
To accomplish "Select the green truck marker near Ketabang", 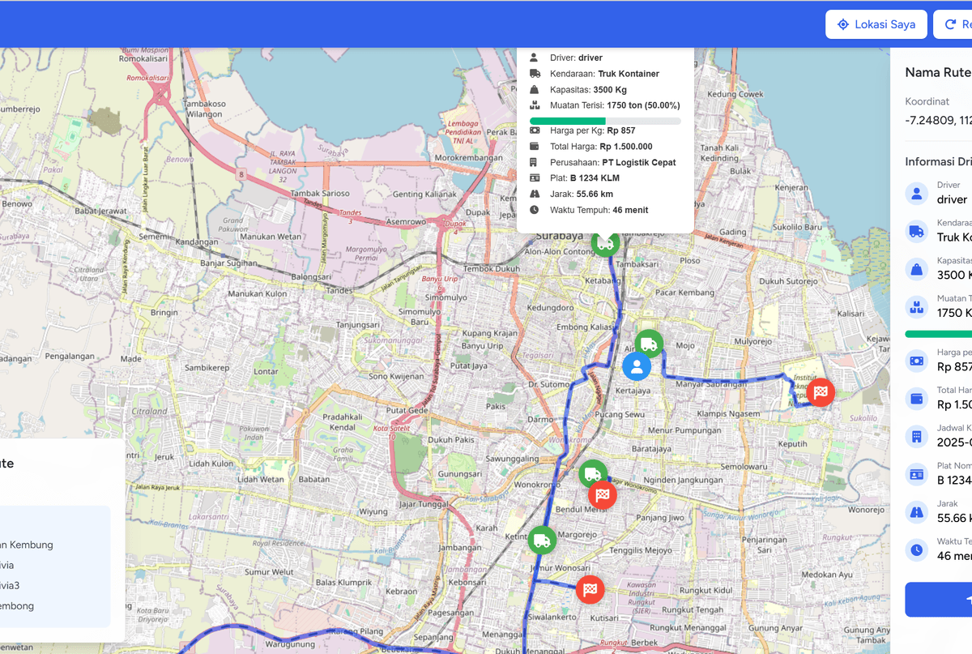I will pyautogui.click(x=605, y=242).
